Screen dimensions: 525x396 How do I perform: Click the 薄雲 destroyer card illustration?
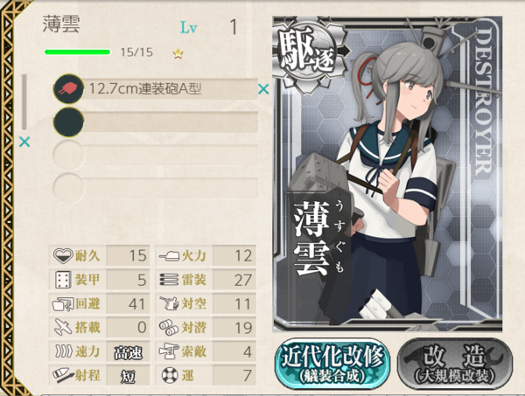point(388,174)
